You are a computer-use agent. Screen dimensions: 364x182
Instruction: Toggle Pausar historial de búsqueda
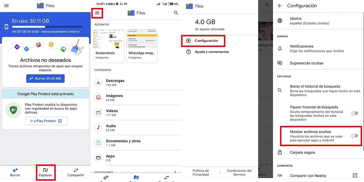pyautogui.click(x=354, y=113)
